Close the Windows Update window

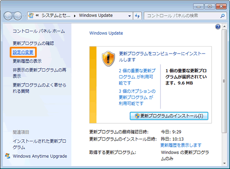coord(221,6)
